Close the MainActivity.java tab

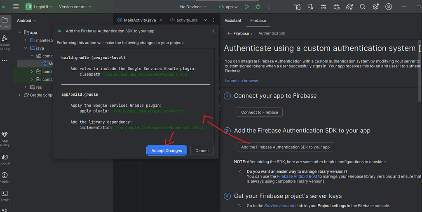point(161,20)
